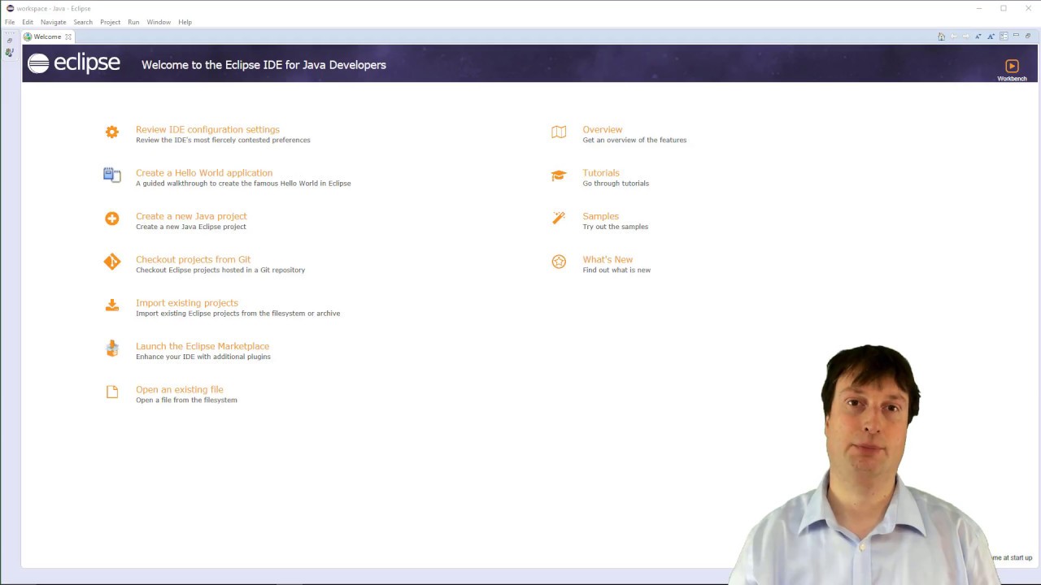Click the navigate Forward arrow in Welcome toolbar
1041x585 pixels.
coord(965,37)
